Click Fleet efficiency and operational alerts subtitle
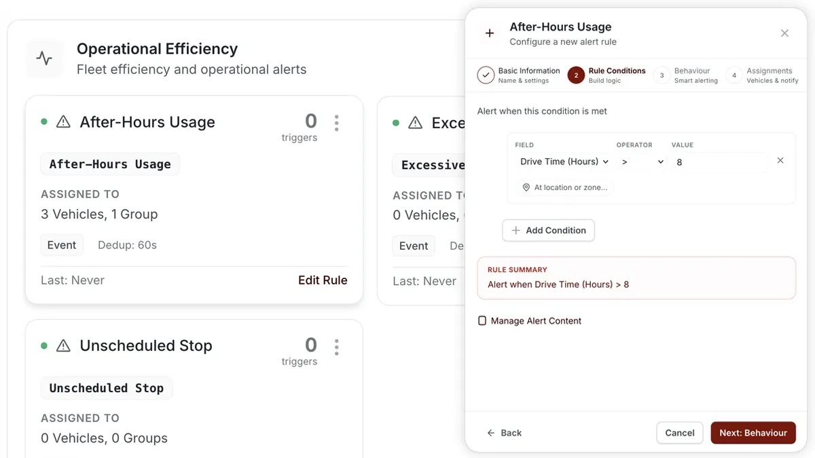Screen dimensions: 815x458 (x=192, y=69)
